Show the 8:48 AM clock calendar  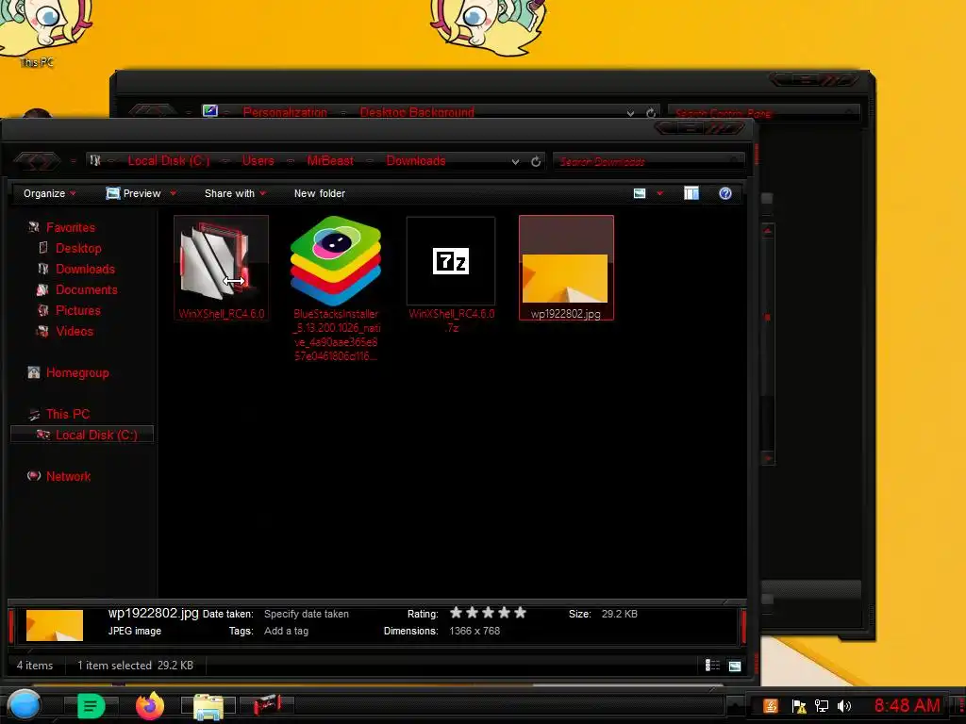pos(907,705)
